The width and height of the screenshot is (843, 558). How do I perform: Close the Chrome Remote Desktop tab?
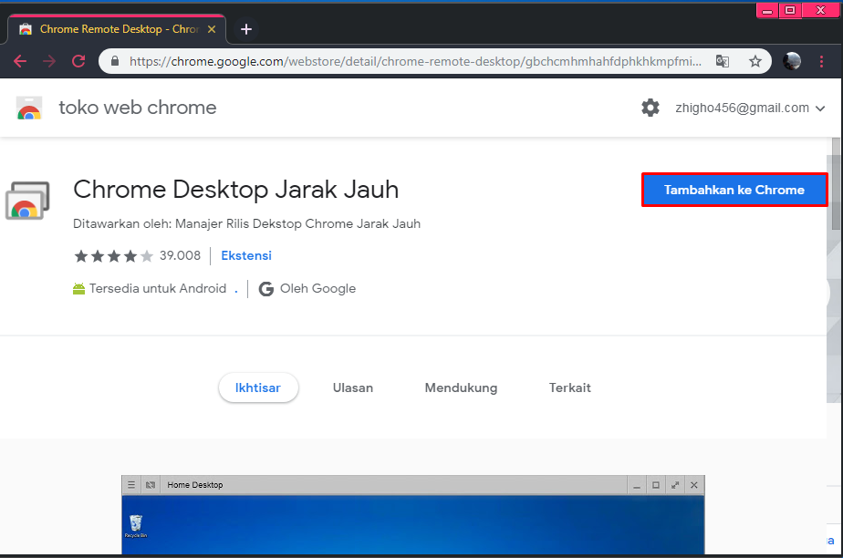coord(212,29)
